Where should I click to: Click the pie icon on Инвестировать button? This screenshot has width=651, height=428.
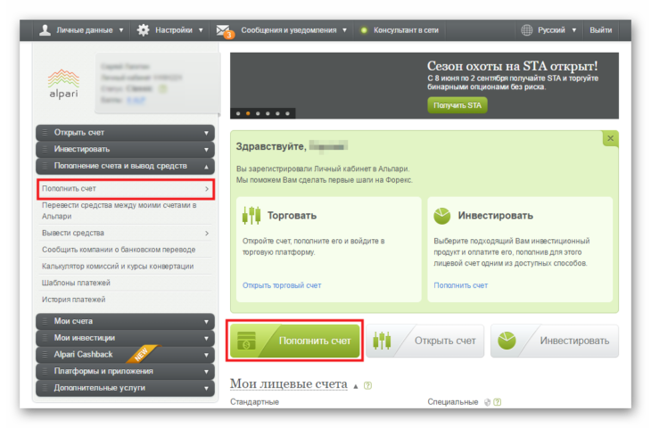click(x=507, y=341)
